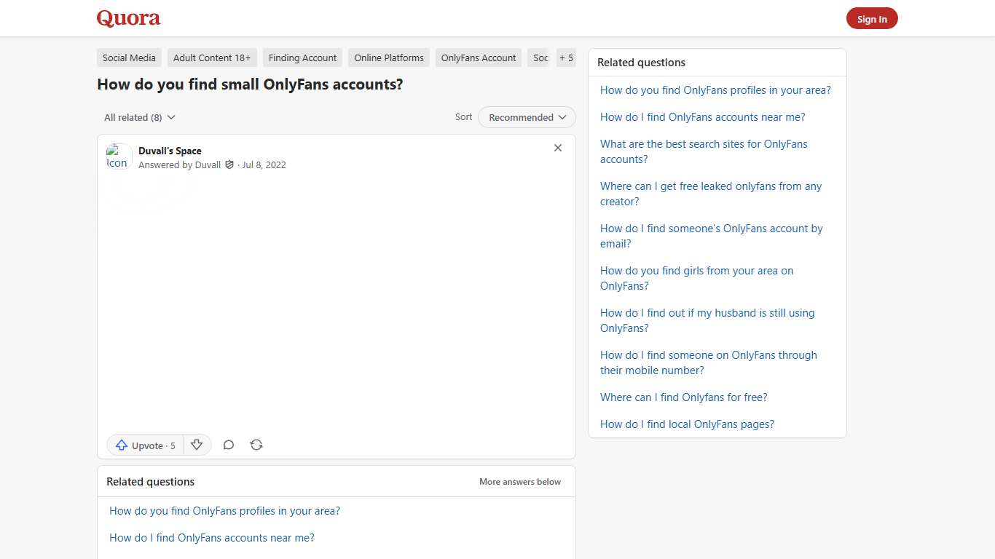Click 'Where can I find Onlyfans for free?'
The image size is (995, 559).
(x=683, y=397)
